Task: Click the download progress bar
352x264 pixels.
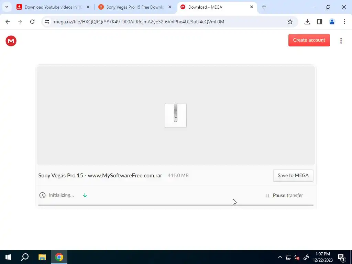Action: pos(176,205)
